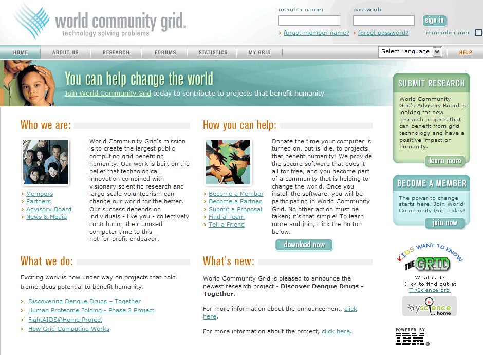Open the Statistics navigation tab
The width and height of the screenshot is (483, 355).
point(213,52)
